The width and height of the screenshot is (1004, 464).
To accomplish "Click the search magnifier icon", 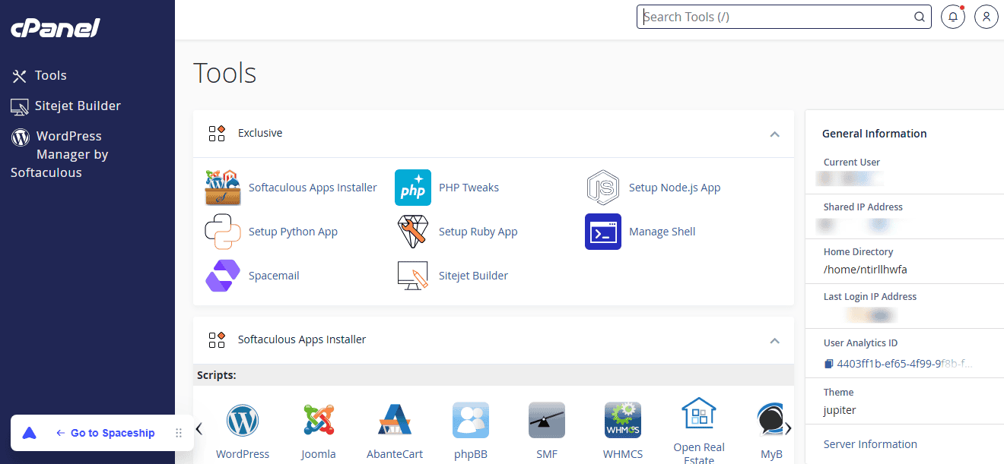I will [919, 17].
